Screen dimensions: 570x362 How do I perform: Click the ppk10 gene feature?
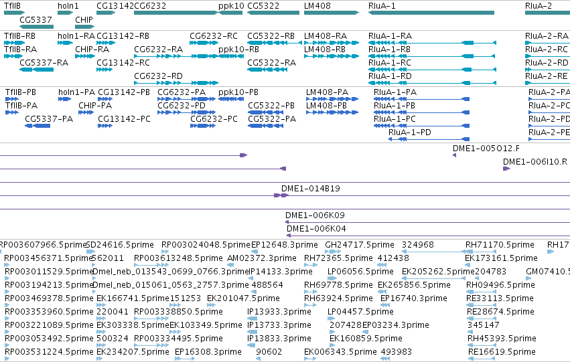[x=230, y=13]
